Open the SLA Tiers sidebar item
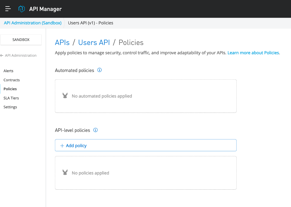The image size is (291, 207). click(11, 98)
